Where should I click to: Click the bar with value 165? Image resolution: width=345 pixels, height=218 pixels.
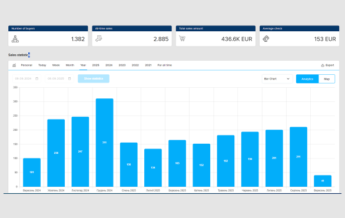coord(177,163)
